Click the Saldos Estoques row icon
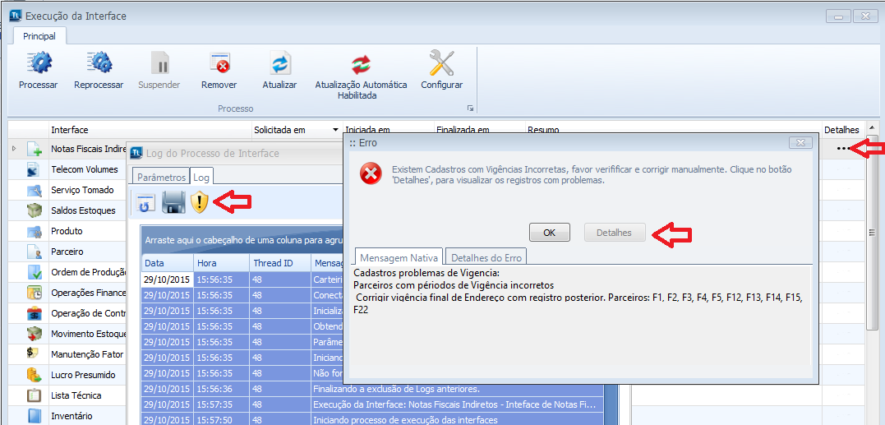 click(x=35, y=210)
